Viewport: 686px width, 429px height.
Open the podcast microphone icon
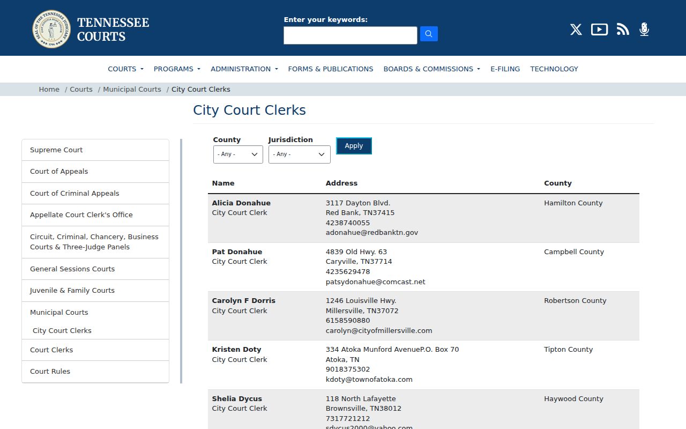click(x=644, y=29)
